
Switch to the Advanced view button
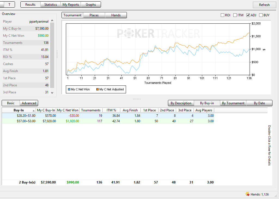click(29, 103)
